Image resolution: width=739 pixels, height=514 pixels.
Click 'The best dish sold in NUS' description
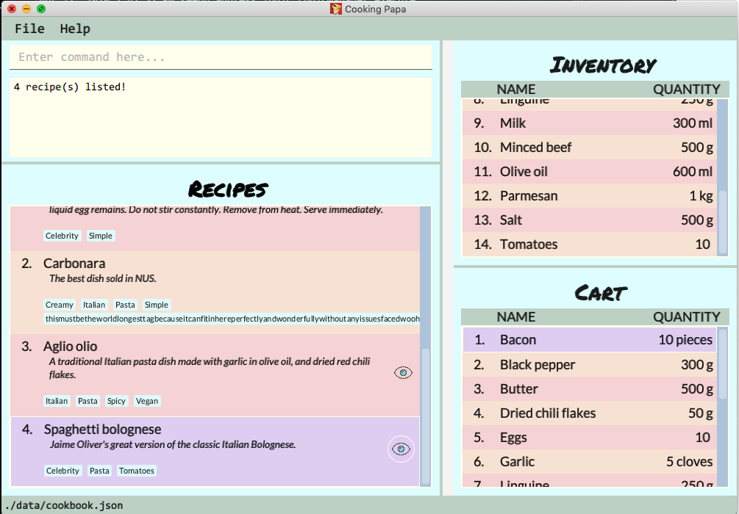pos(103,278)
